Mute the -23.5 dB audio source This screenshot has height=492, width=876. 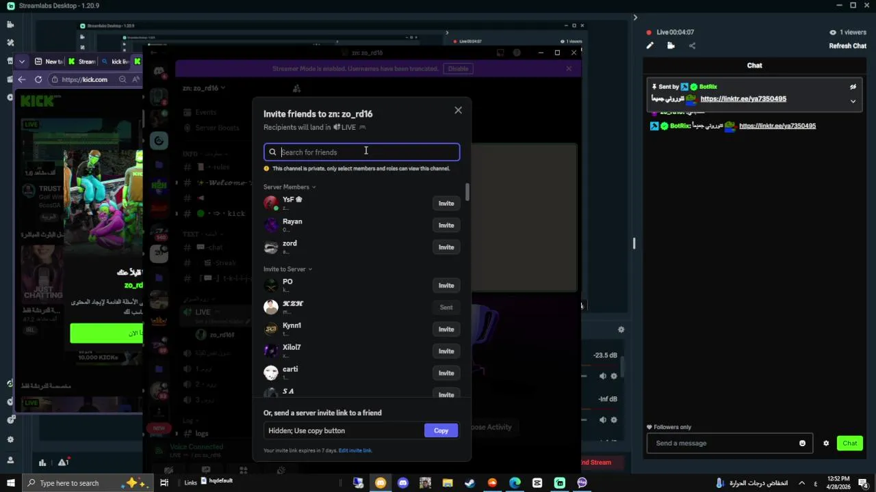point(603,376)
